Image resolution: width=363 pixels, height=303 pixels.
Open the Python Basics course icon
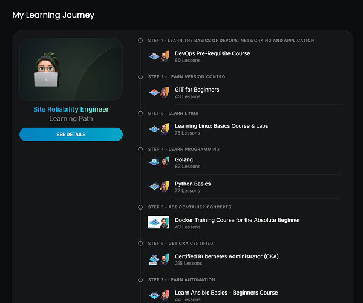click(159, 187)
